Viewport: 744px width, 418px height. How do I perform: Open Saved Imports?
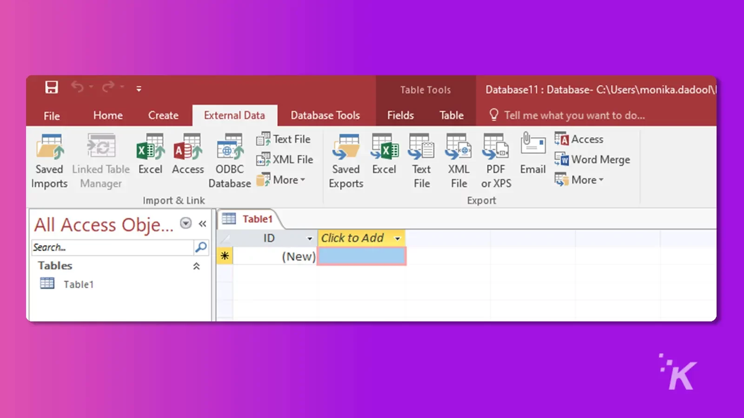point(49,161)
